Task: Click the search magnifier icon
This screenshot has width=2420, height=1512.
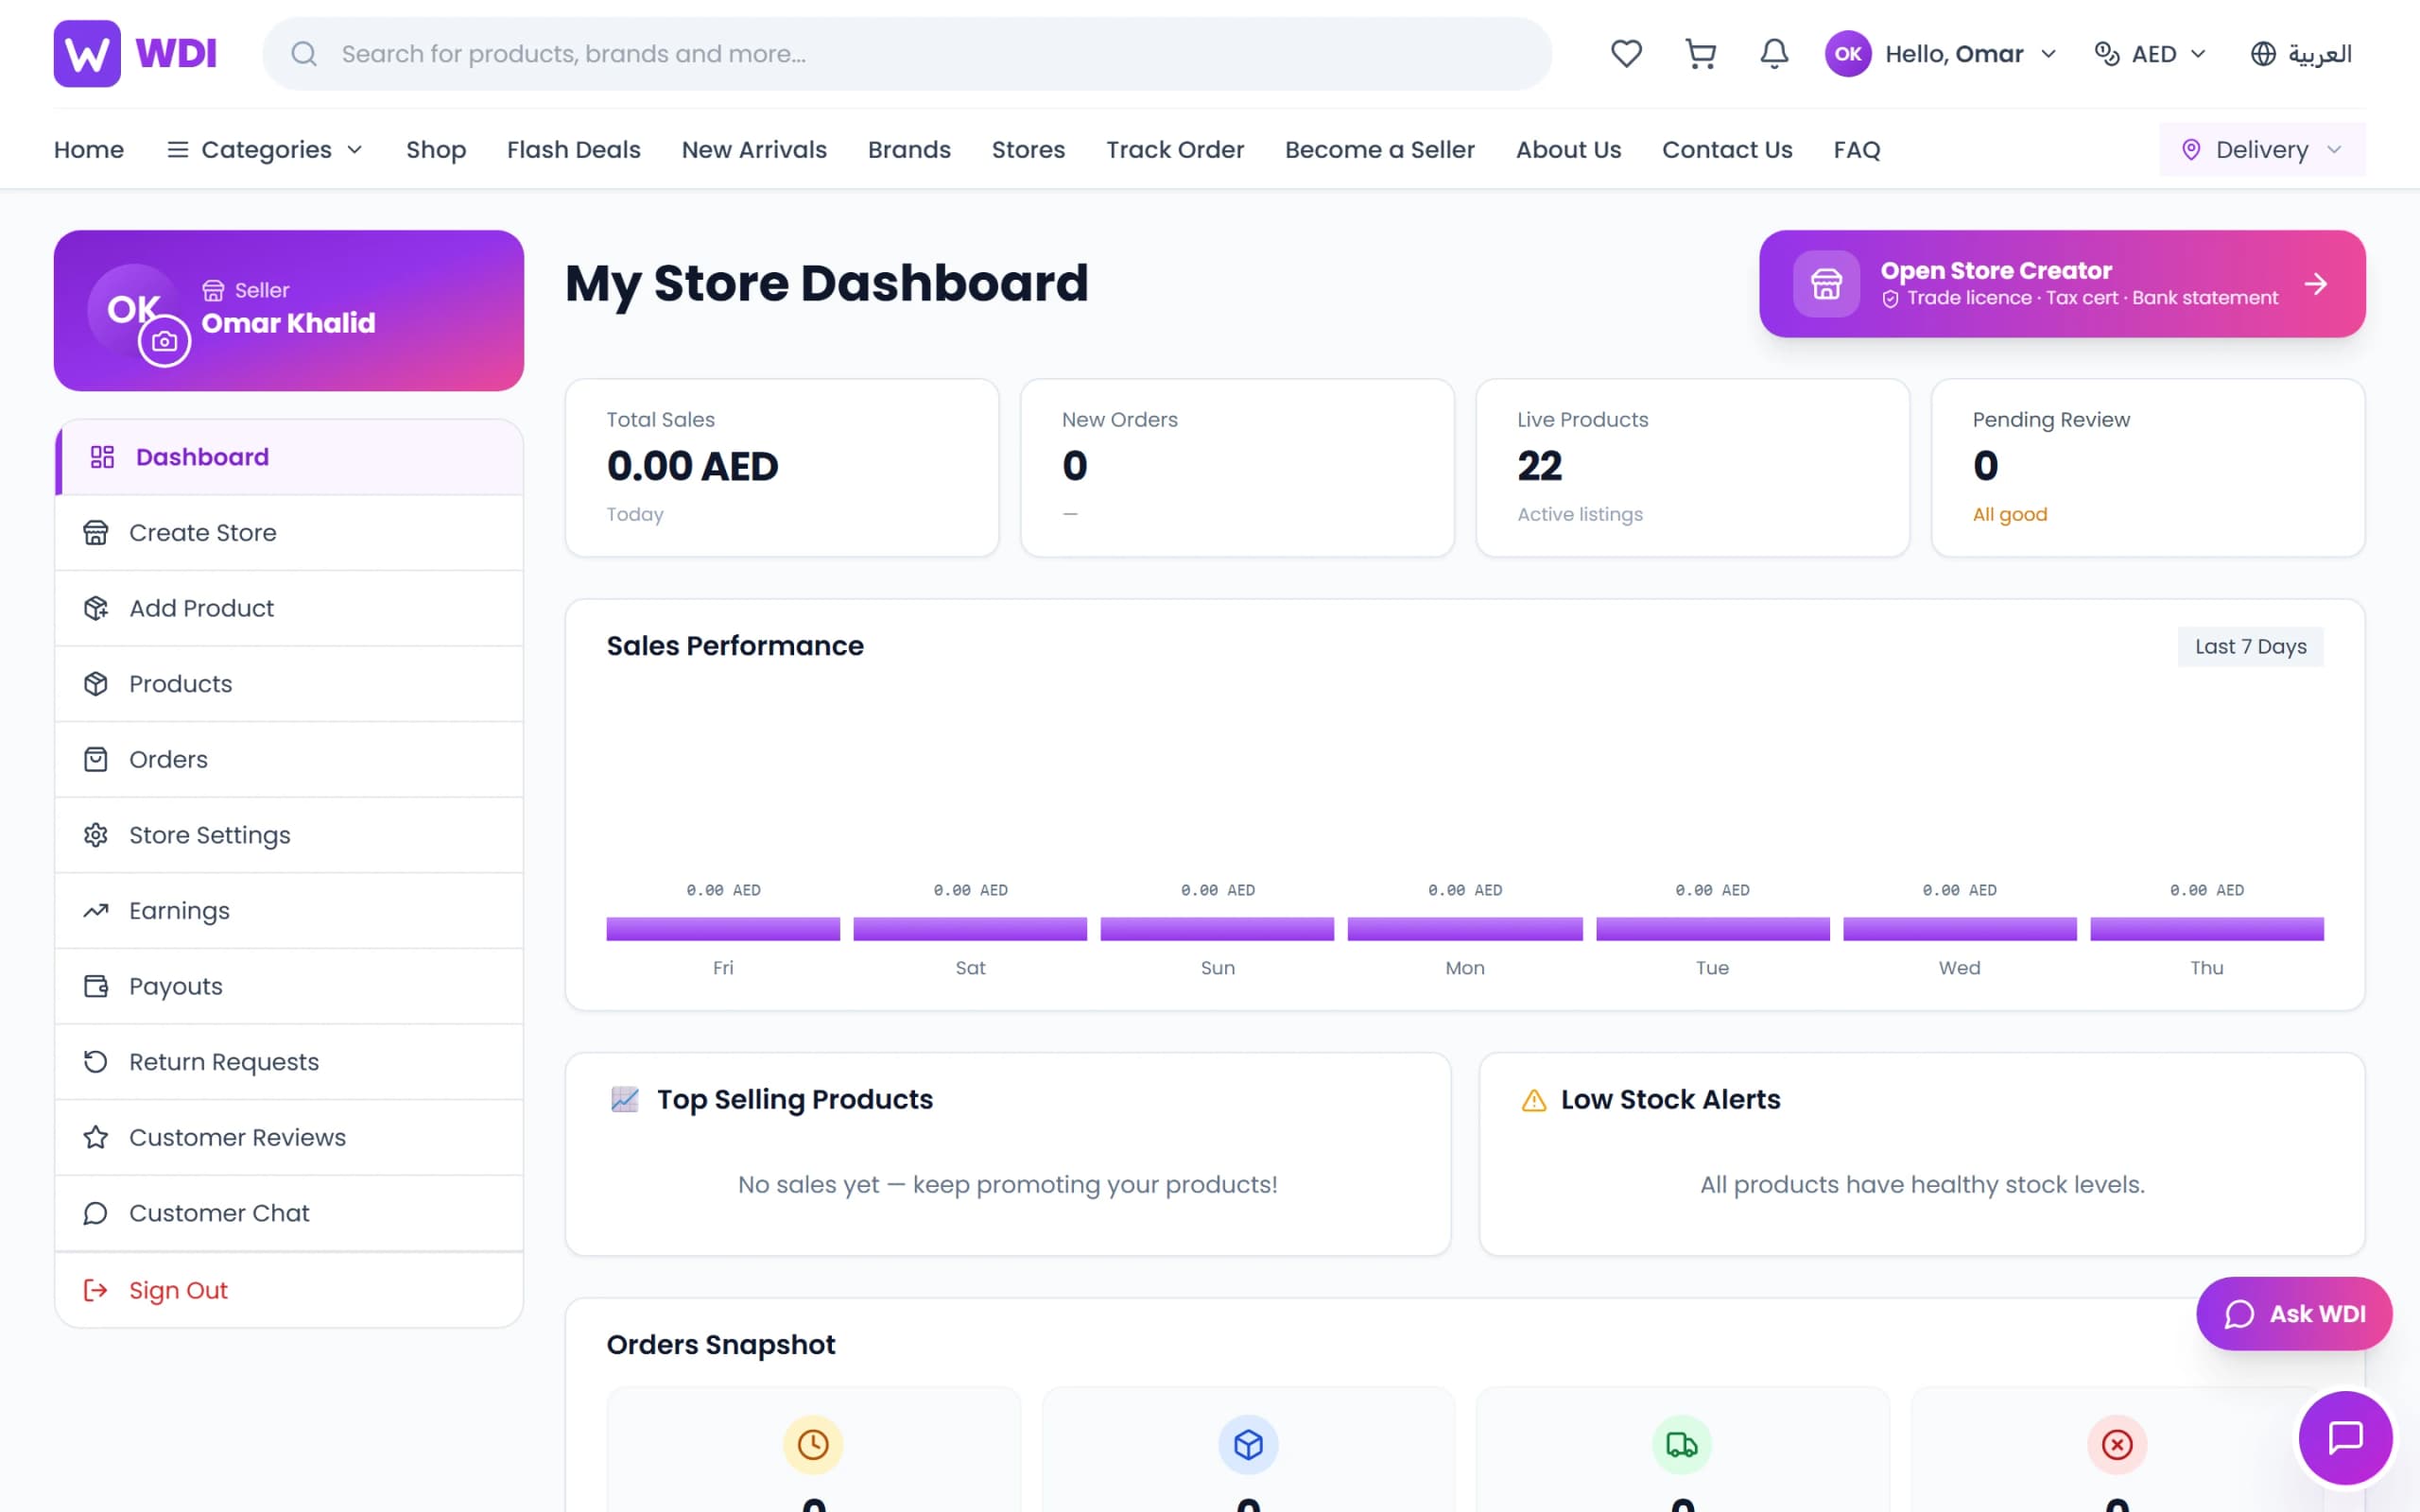Action: (304, 54)
